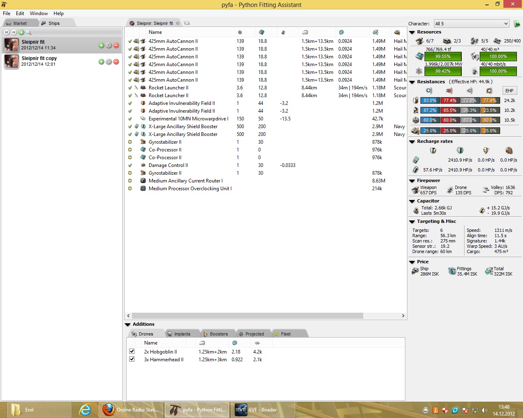Click the gear icon on the Sleipnir fit copy row
This screenshot has height=418, width=523.
tap(109, 62)
